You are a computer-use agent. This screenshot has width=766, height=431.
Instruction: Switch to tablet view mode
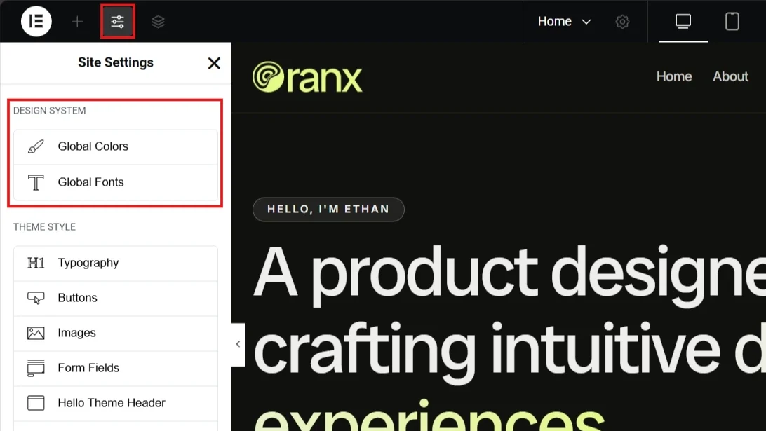click(732, 22)
